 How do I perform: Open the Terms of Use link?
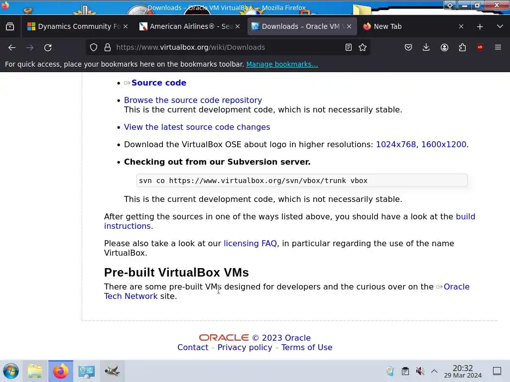tap(307, 348)
